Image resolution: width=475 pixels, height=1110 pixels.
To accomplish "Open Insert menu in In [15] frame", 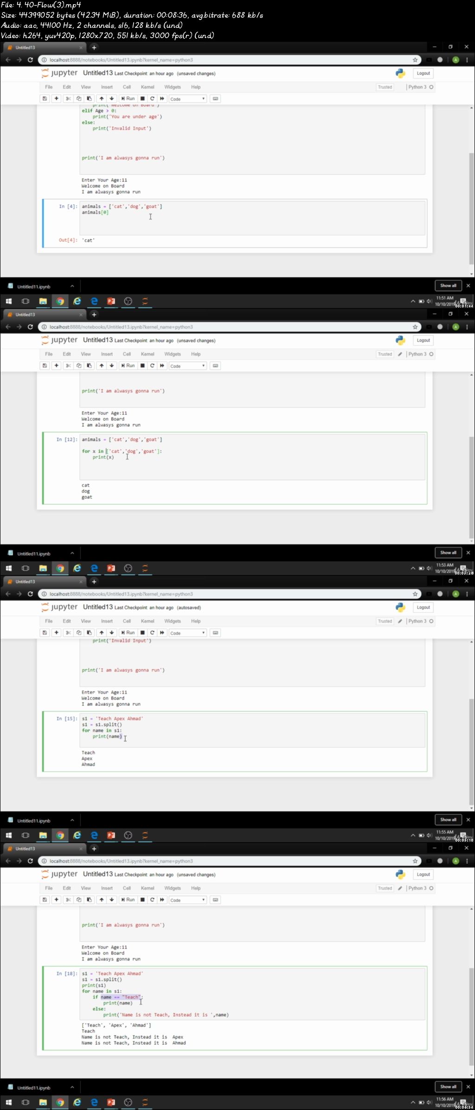I will pos(107,621).
